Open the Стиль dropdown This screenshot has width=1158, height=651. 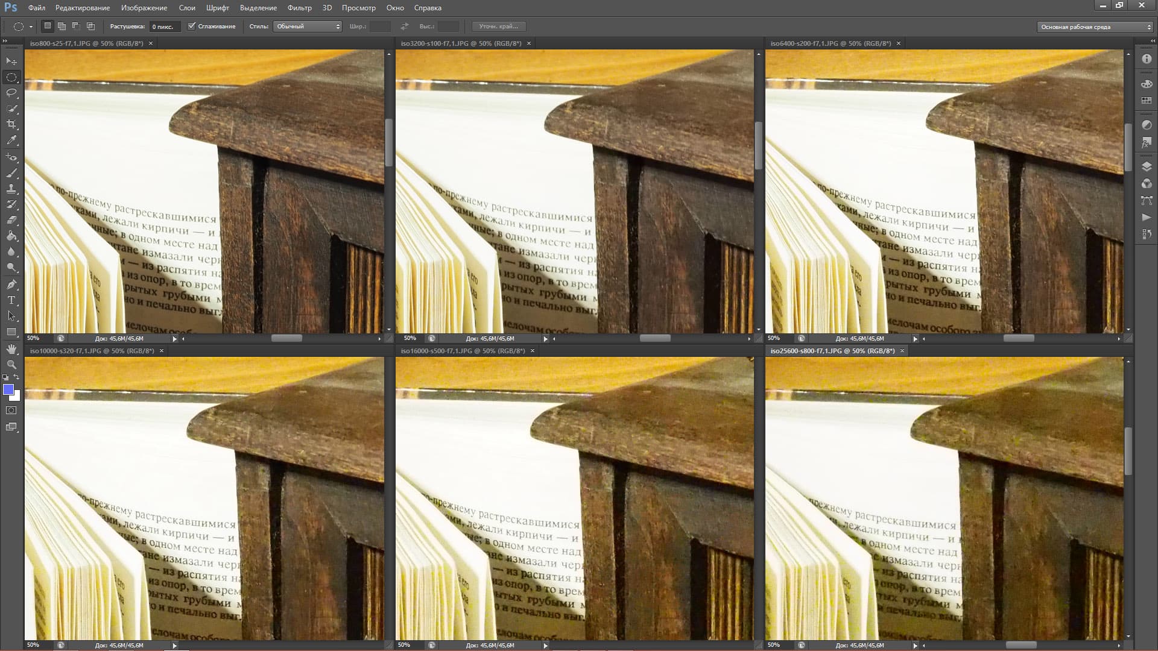pos(308,27)
